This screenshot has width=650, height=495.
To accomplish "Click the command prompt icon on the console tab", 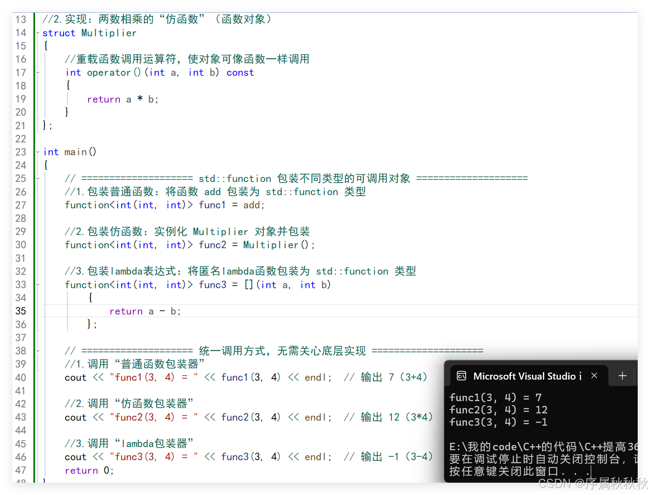I will [461, 376].
